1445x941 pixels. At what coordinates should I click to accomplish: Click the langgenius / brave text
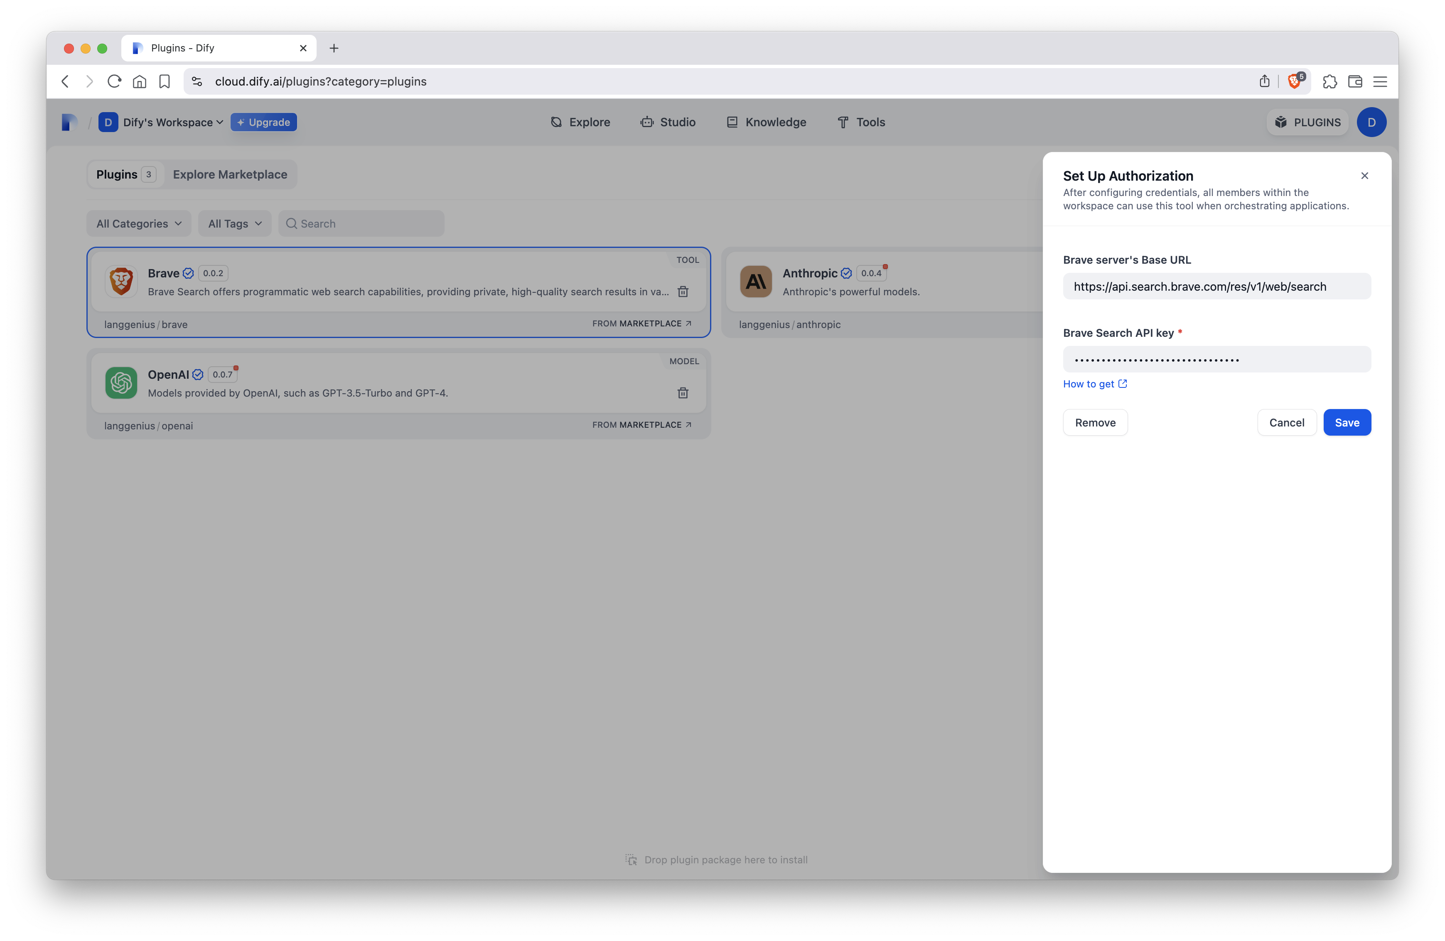146,325
